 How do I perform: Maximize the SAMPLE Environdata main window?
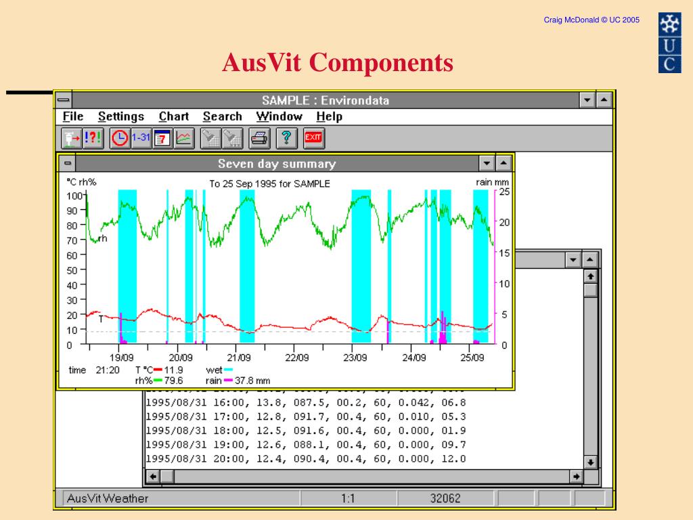coord(604,100)
